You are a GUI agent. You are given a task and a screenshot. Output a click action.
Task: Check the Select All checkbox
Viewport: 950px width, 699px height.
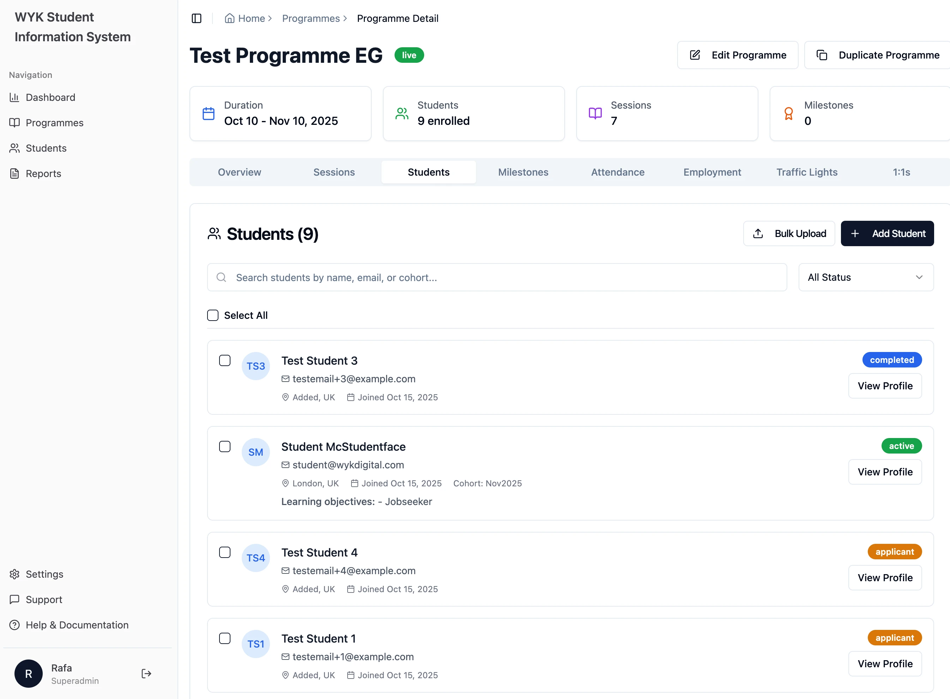click(212, 315)
